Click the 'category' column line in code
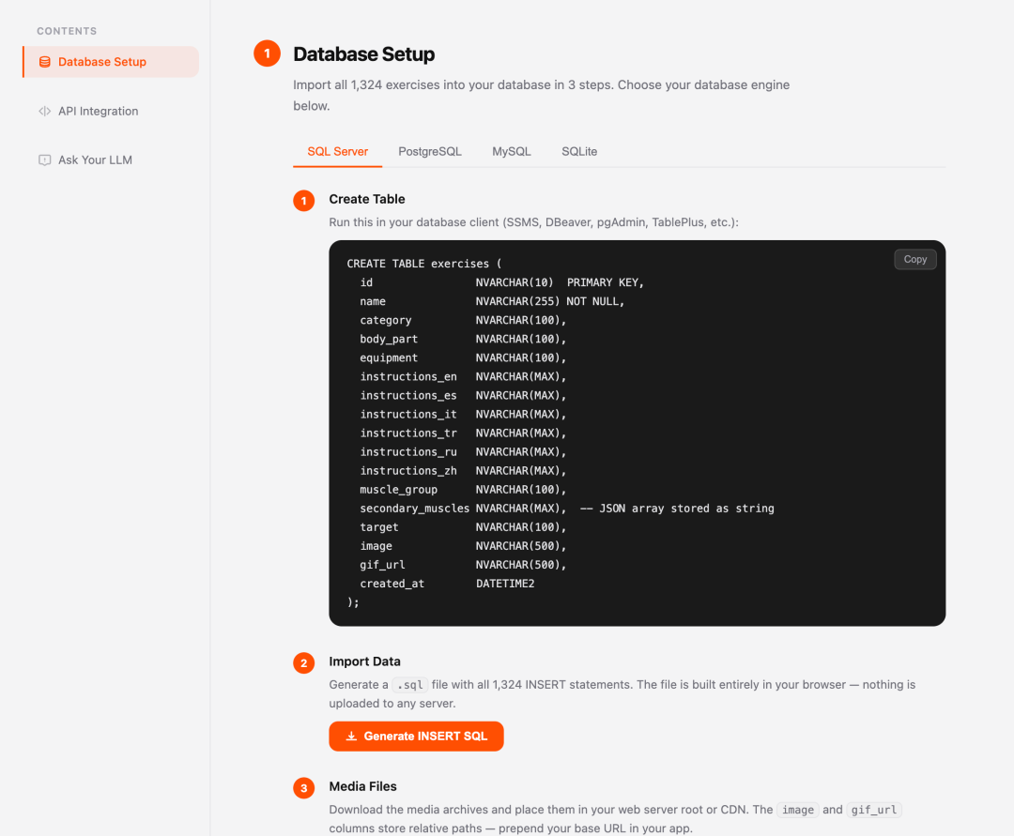1014x836 pixels. (x=463, y=320)
